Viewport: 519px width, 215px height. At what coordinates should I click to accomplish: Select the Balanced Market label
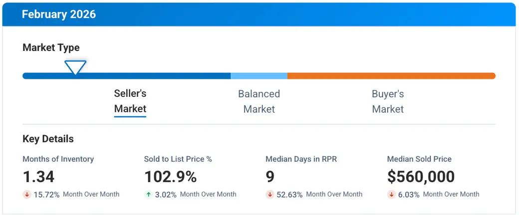tap(259, 101)
